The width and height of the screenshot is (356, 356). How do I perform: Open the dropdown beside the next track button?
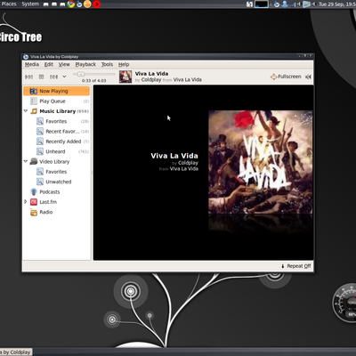point(64,77)
